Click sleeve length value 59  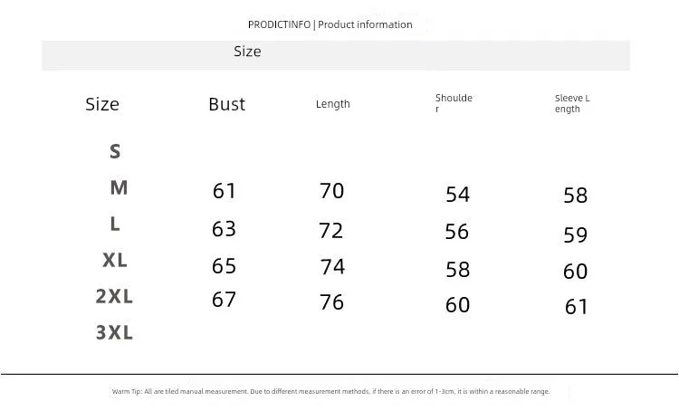point(575,235)
